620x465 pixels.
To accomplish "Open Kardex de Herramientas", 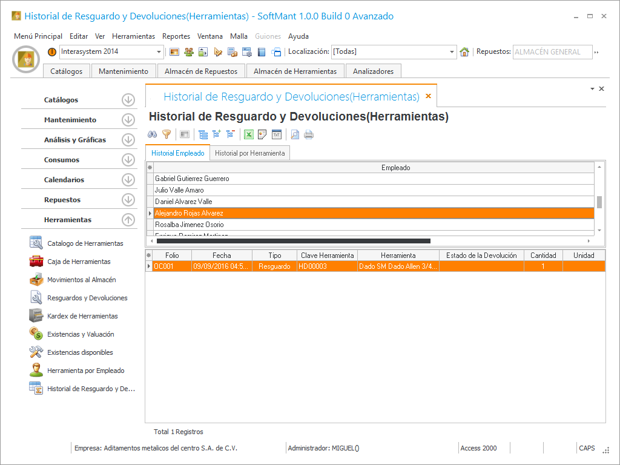I will click(x=82, y=316).
